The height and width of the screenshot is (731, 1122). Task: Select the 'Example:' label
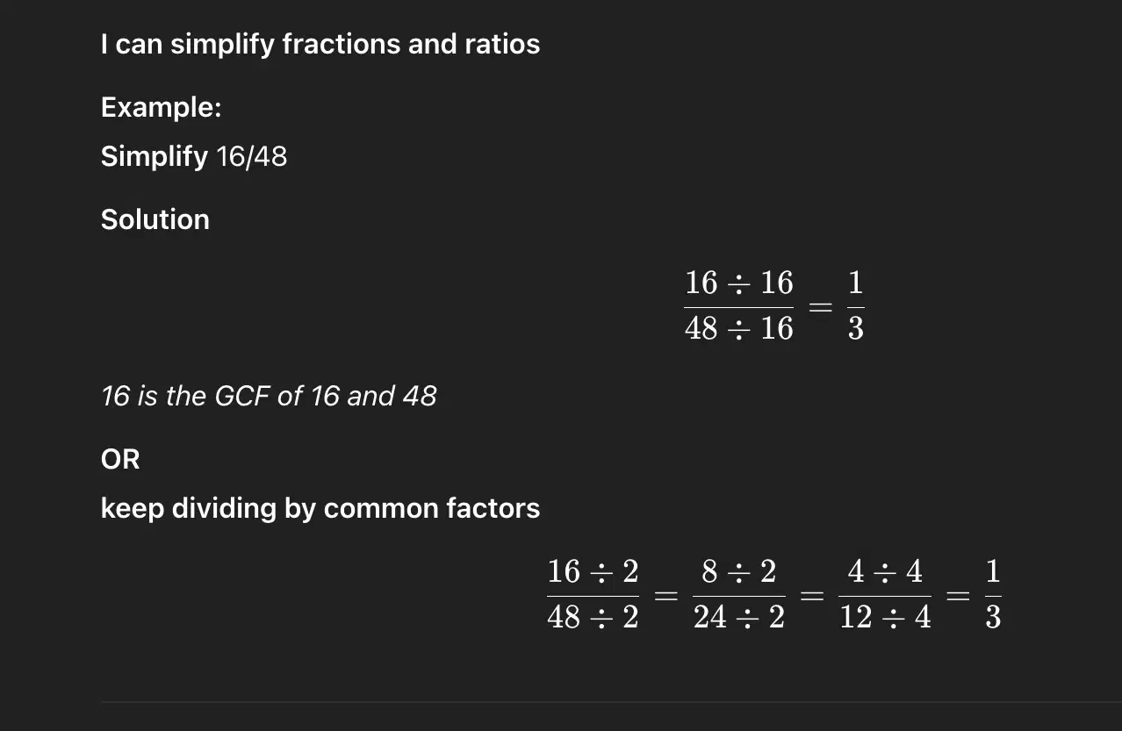[x=162, y=107]
